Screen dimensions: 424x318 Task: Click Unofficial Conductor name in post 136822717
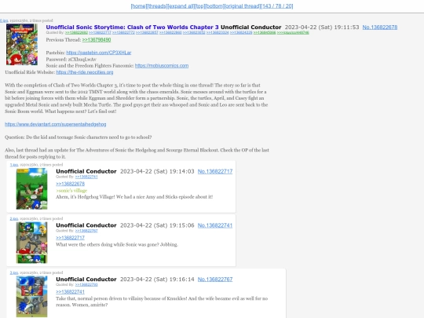click(86, 171)
